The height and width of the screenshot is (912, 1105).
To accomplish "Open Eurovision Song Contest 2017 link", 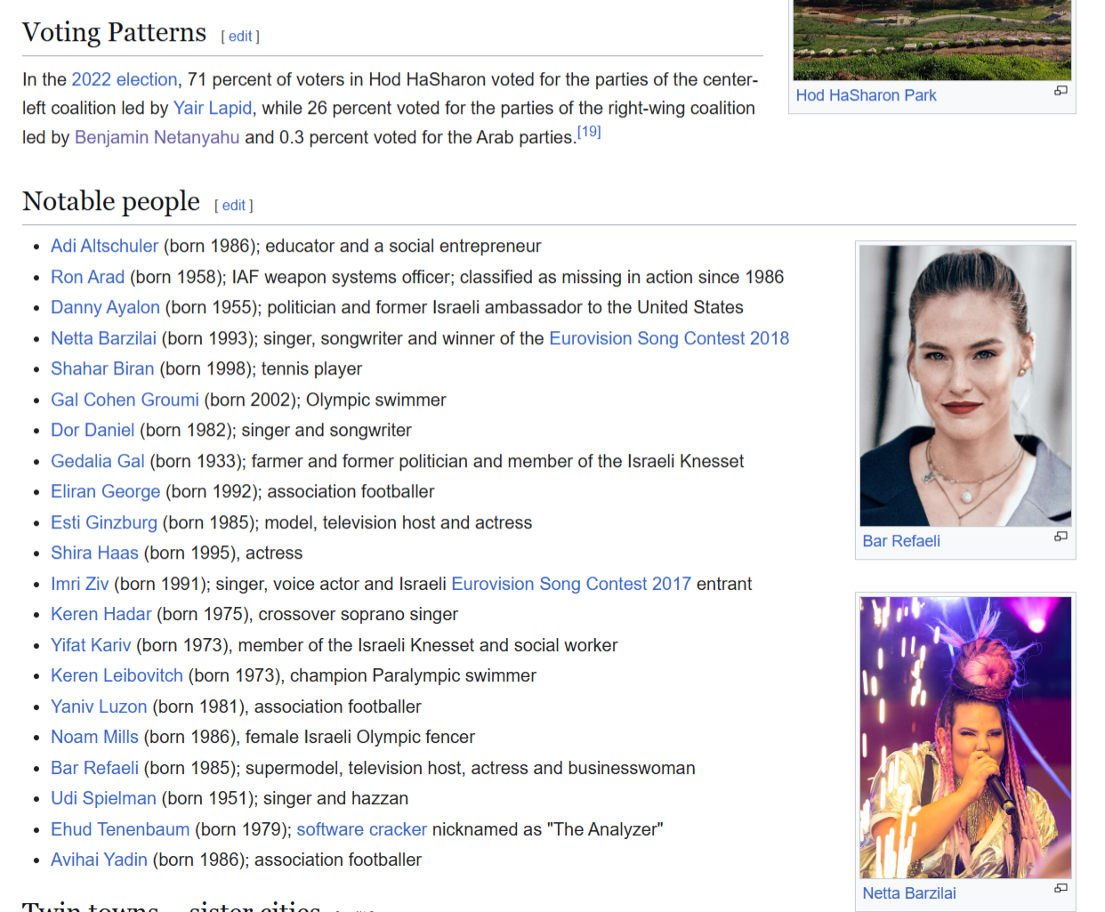I will 571,584.
